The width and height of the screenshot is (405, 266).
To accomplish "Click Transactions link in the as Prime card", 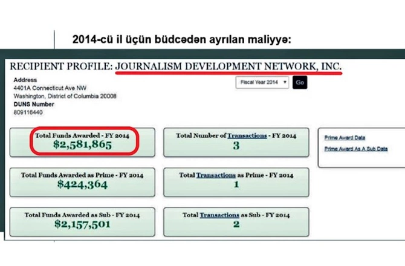I will 216,175.
